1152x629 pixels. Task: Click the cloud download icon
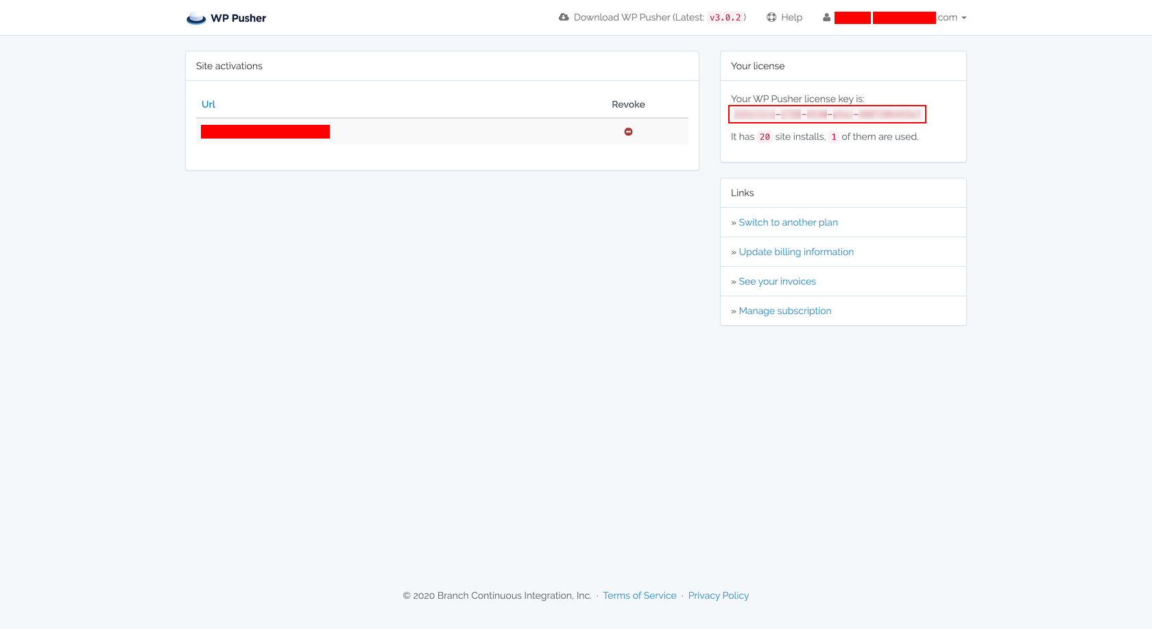[x=564, y=17]
